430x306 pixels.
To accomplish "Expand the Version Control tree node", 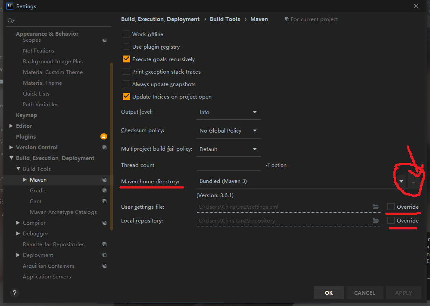I will pyautogui.click(x=11, y=147).
